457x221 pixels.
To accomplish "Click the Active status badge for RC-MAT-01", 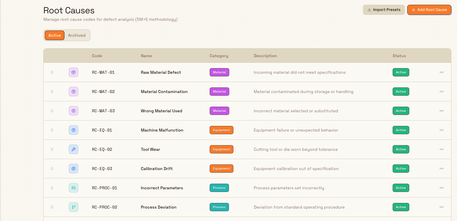I will [401, 72].
